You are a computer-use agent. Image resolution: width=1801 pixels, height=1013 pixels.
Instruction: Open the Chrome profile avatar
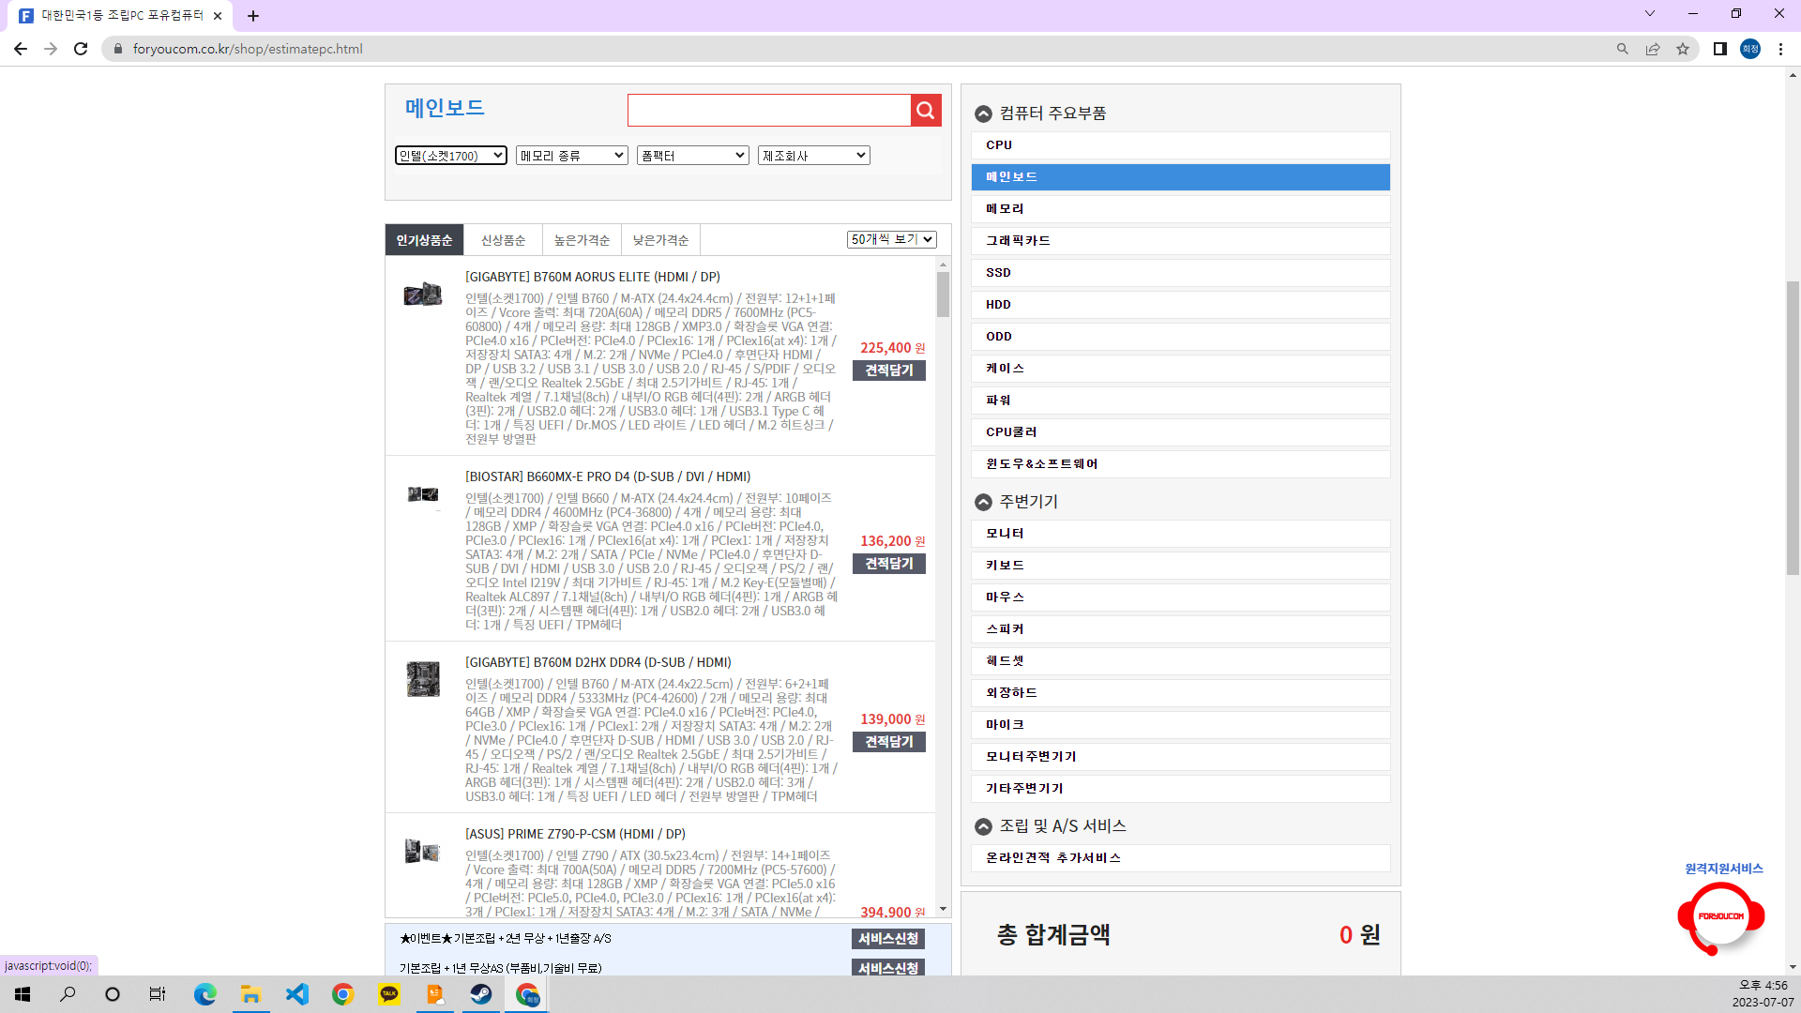[x=1750, y=49]
